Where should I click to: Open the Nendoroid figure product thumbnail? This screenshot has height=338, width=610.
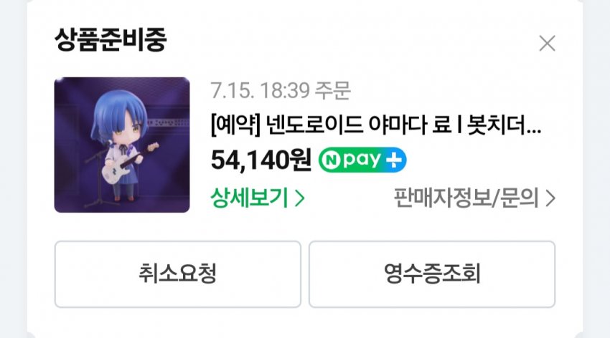tap(122, 145)
